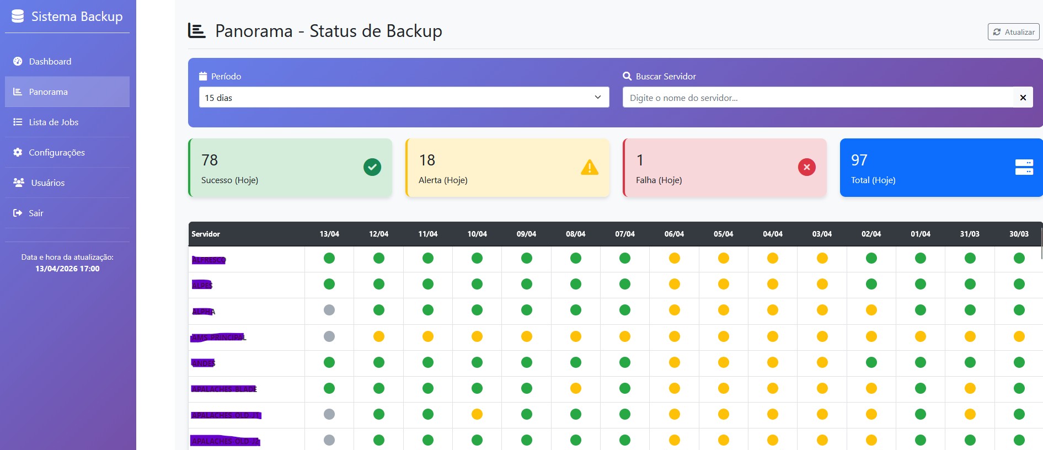Open the Usuários page
The width and height of the screenshot is (1043, 450).
tap(67, 183)
